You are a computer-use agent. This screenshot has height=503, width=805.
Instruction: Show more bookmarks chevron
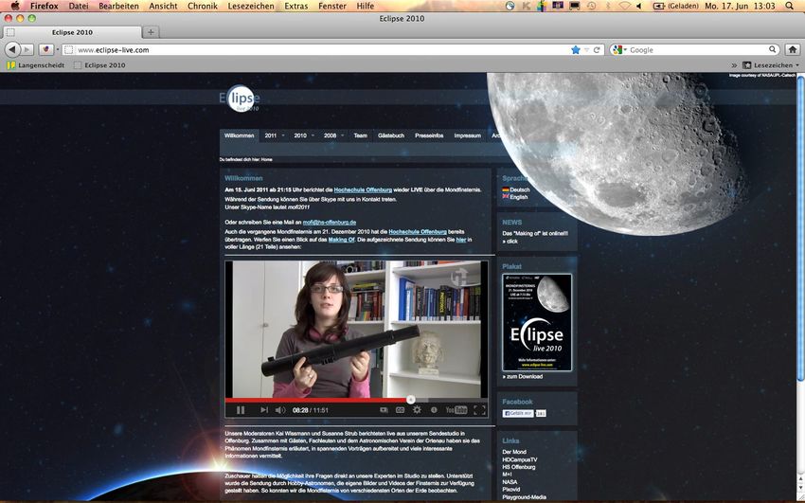(x=734, y=65)
